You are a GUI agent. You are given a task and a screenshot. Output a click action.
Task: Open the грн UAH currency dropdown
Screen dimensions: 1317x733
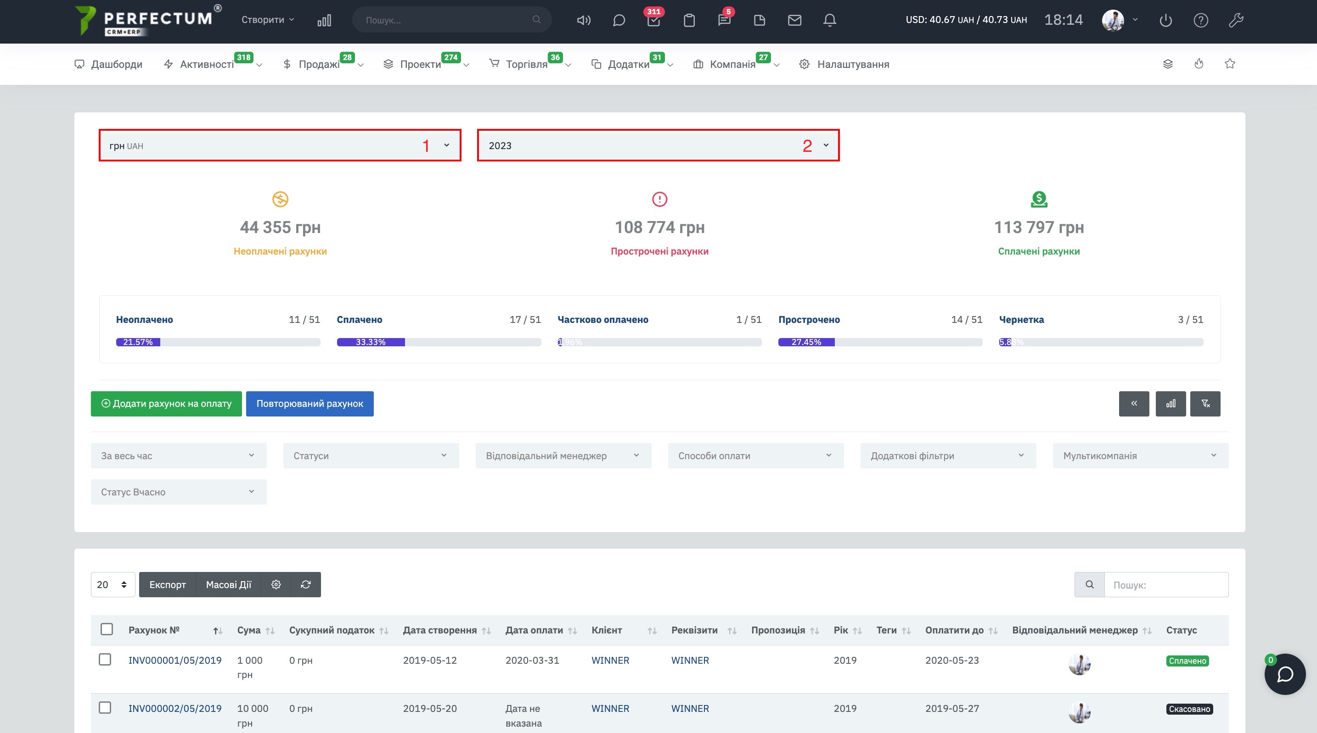[280, 145]
